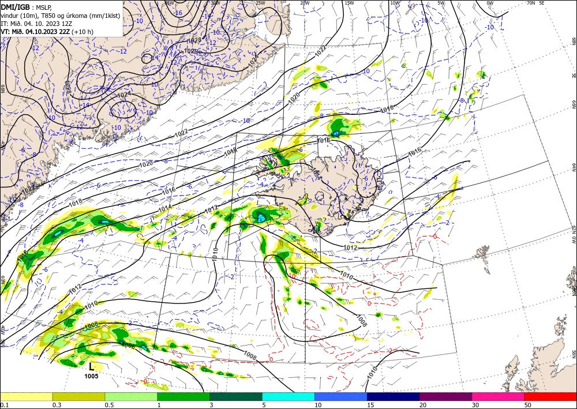Click the 30 legend value label
The image size is (577, 409).
pos(475,404)
